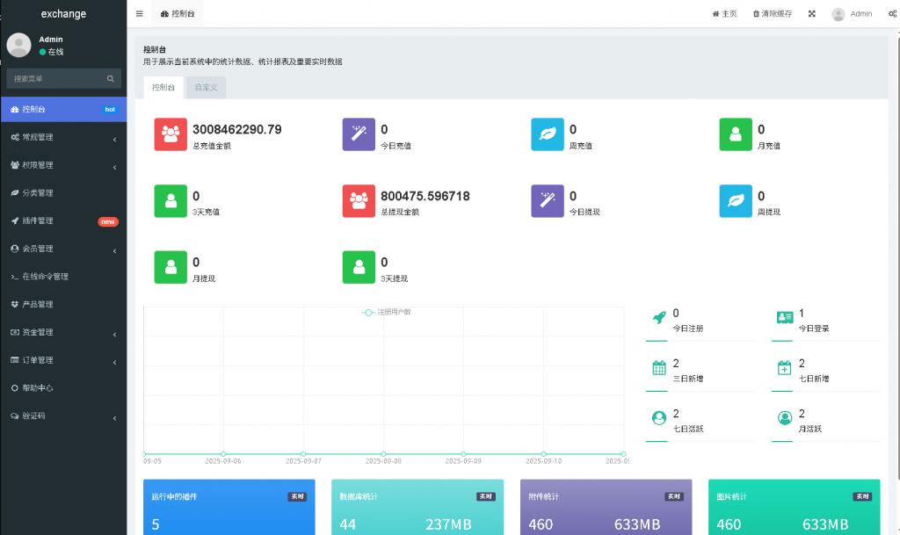Expand the 会员管理 sidebar menu
Viewport: 900px width, 535px height.
click(x=63, y=249)
